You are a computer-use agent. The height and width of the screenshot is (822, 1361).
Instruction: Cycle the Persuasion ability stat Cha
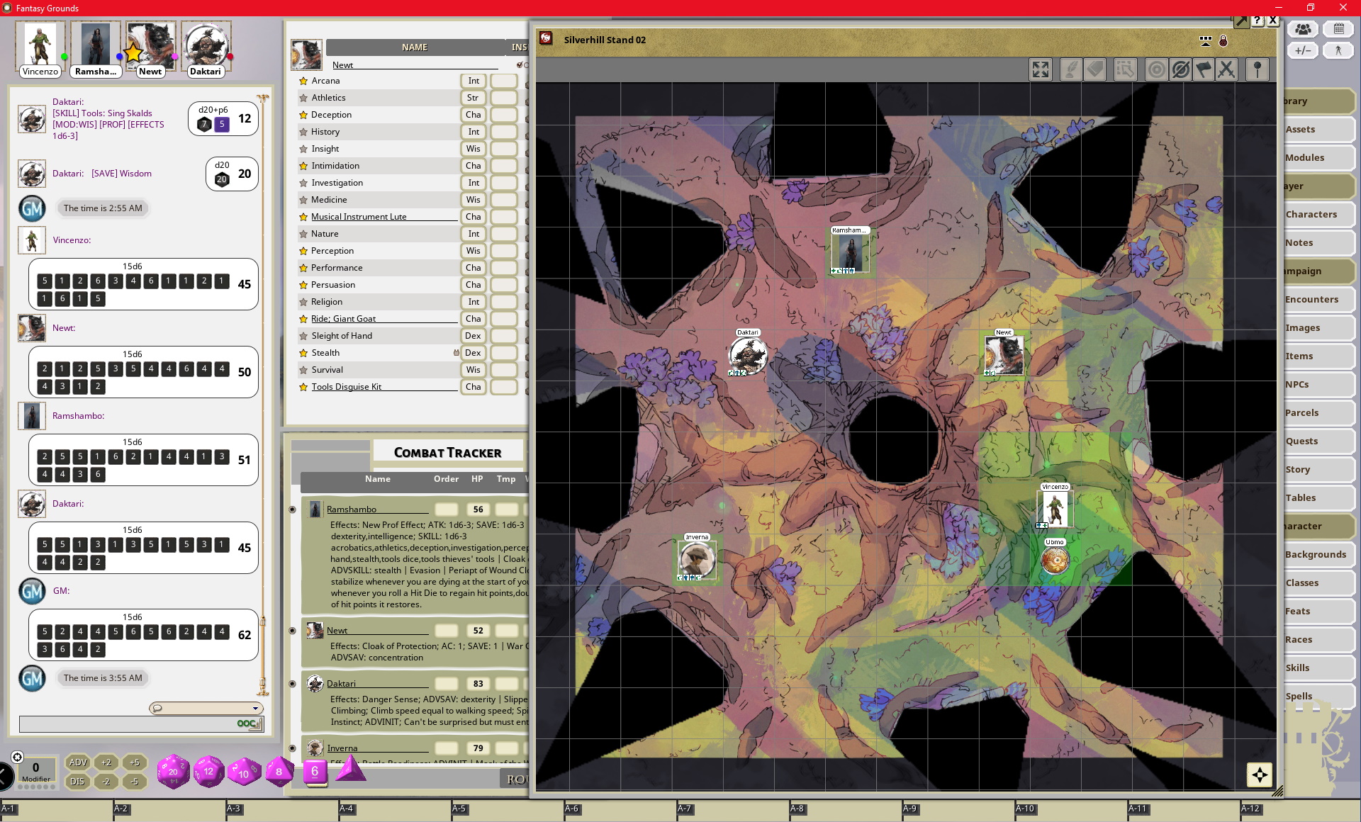(x=473, y=285)
